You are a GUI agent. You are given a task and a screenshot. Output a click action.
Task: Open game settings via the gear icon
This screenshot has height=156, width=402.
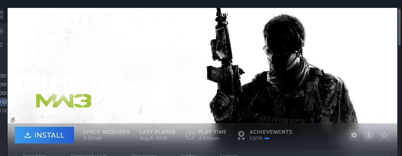coord(354,135)
